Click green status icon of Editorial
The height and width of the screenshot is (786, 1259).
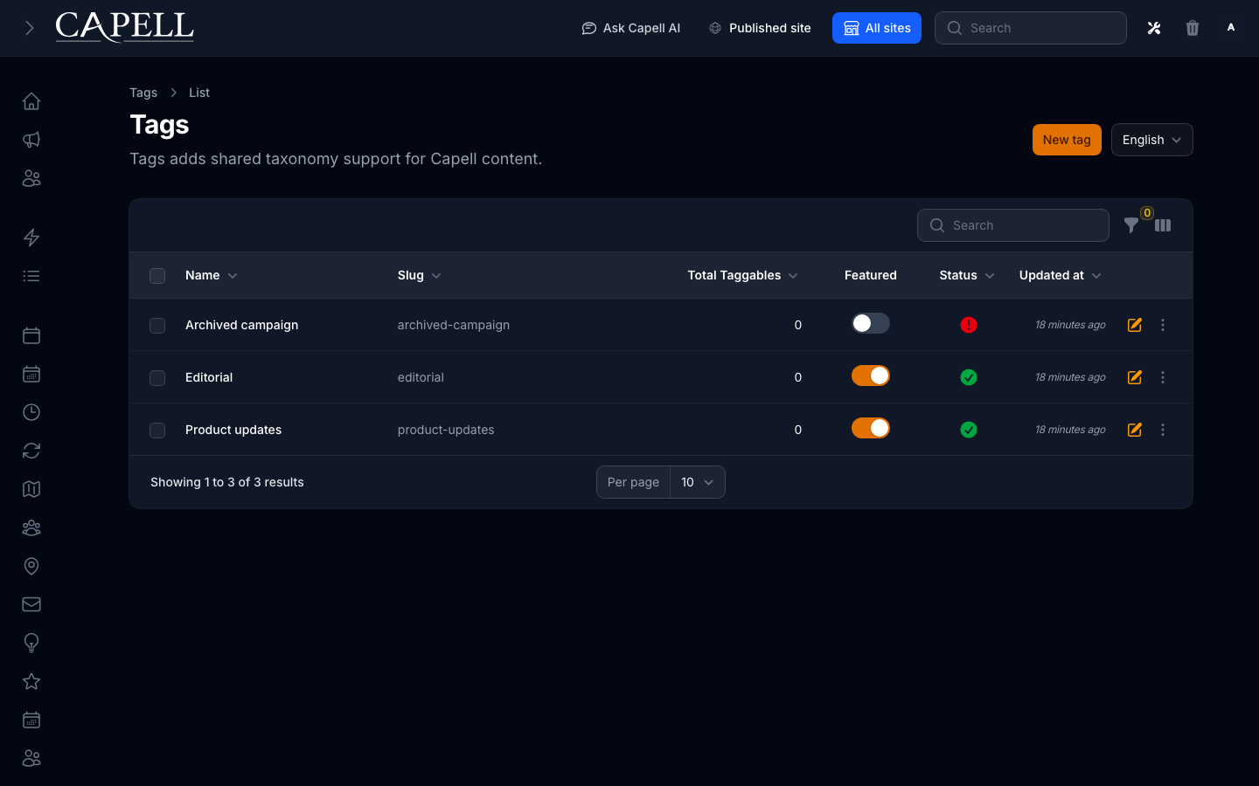969,377
